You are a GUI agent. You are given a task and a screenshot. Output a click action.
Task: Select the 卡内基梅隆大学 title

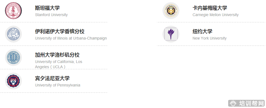[x=210, y=8]
